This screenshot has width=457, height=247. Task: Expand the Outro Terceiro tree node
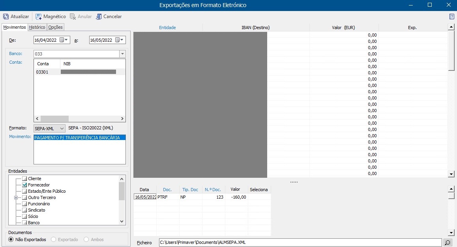point(16,197)
